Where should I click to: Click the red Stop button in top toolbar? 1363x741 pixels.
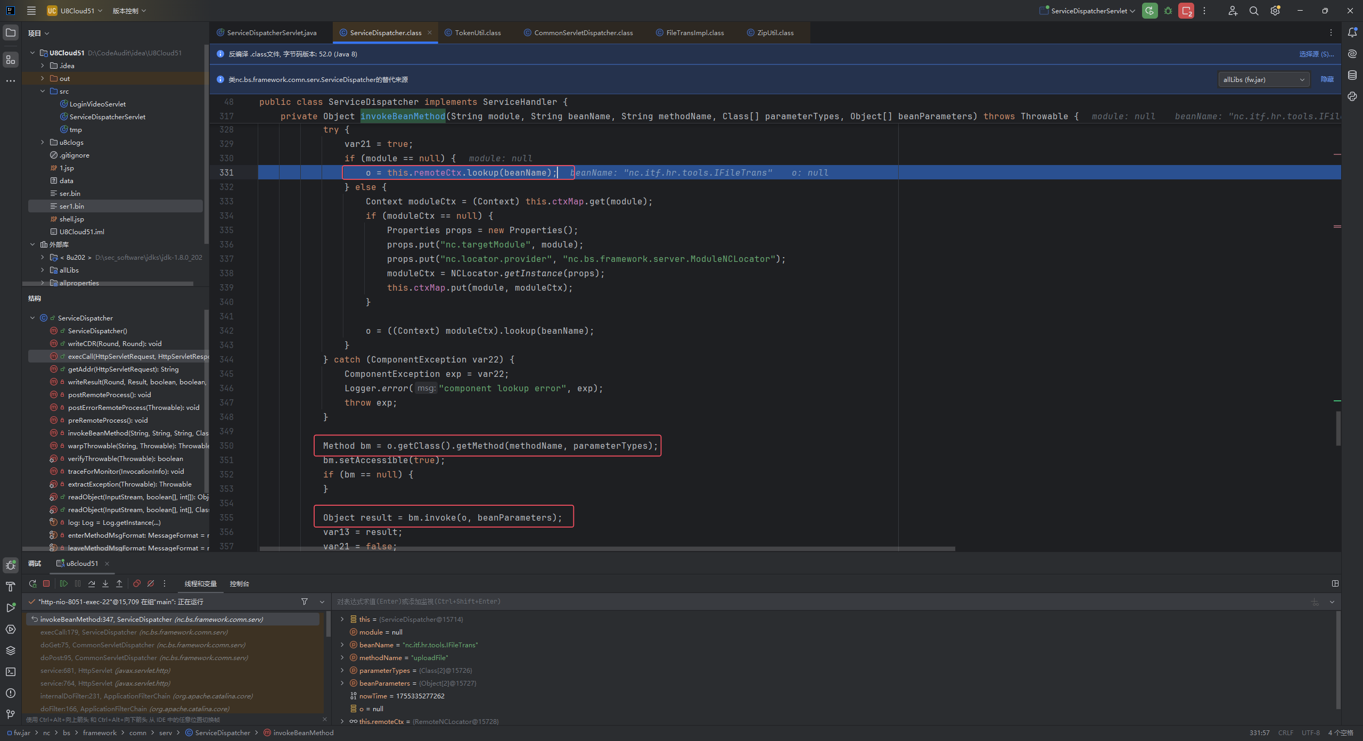pos(1186,11)
